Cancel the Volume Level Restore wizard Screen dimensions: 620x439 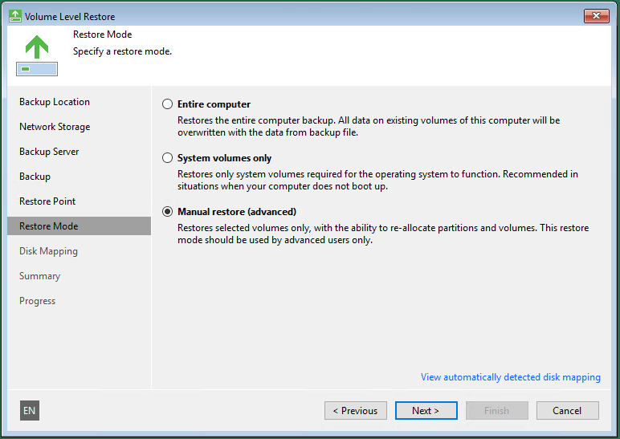point(568,411)
